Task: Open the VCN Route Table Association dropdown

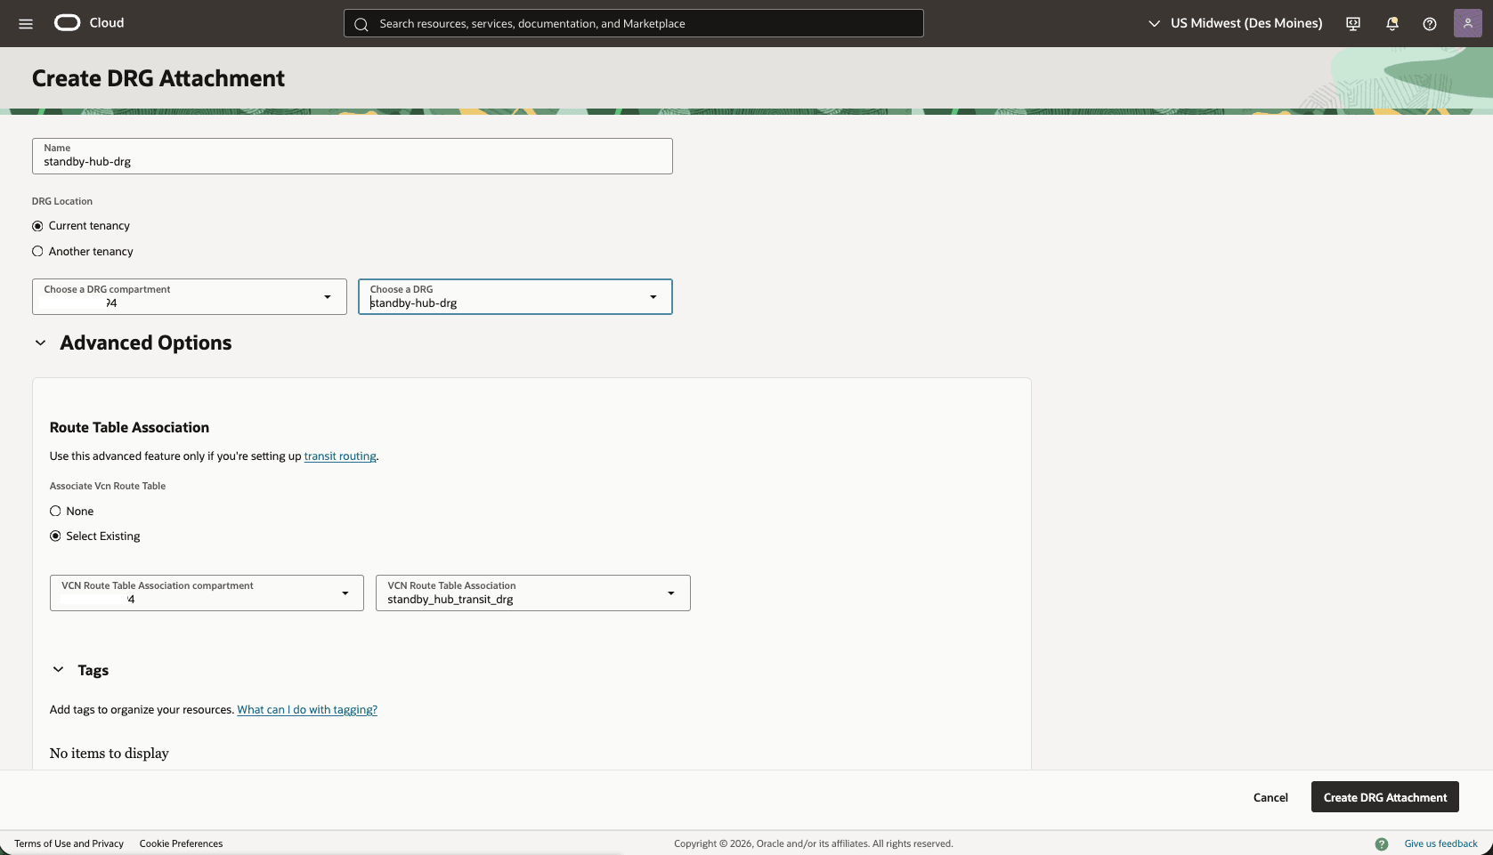Action: pyautogui.click(x=670, y=593)
